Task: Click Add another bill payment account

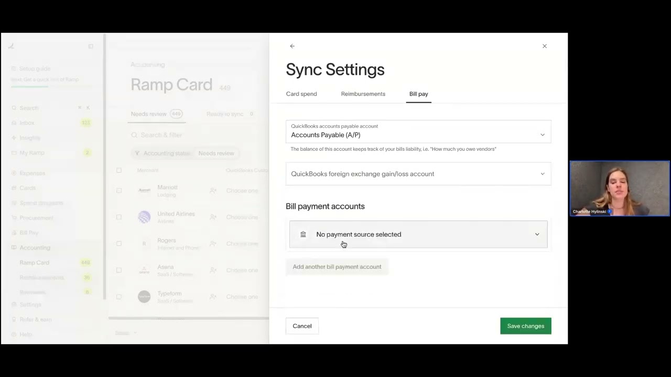Action: click(x=337, y=267)
